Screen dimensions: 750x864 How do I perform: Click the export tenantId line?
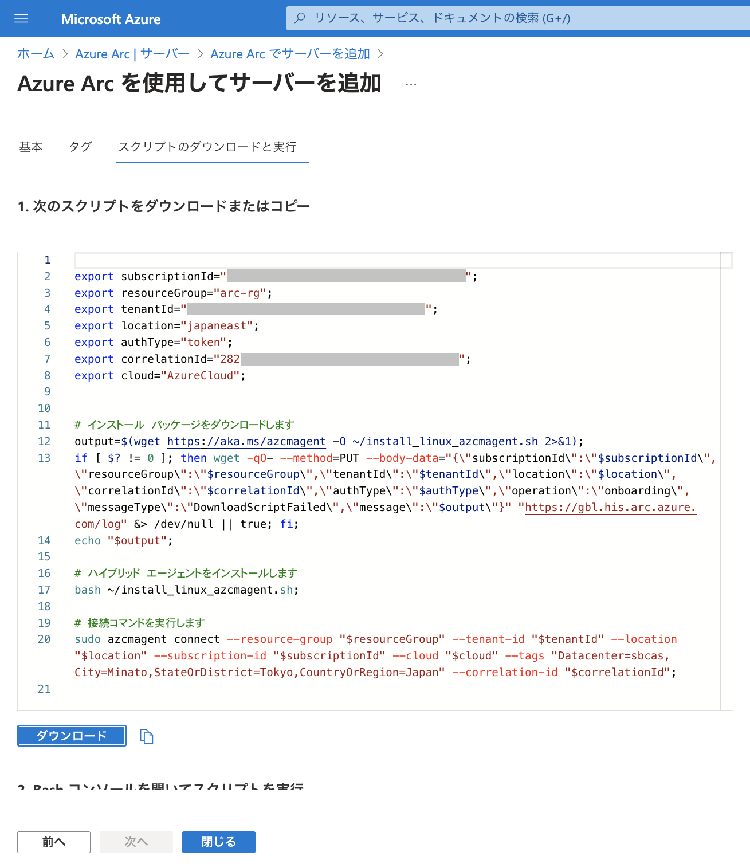click(x=256, y=309)
